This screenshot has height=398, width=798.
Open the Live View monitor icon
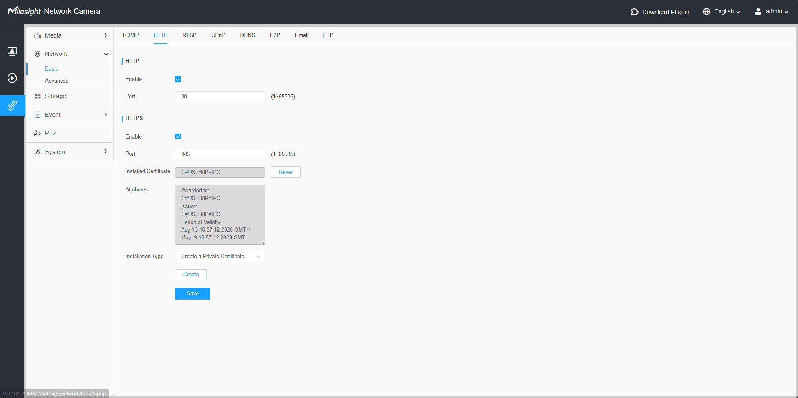[x=12, y=51]
